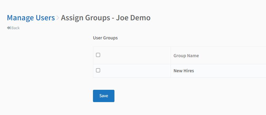Select the New Hires group name

183,71
